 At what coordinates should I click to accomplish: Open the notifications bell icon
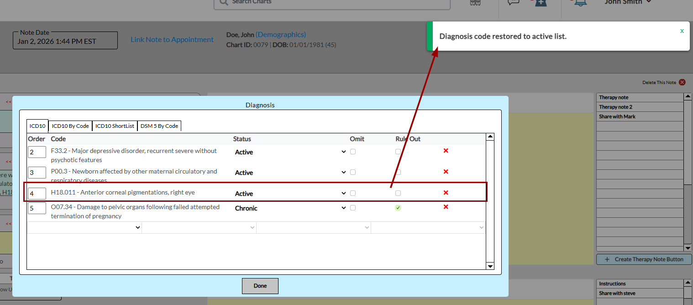click(x=580, y=2)
